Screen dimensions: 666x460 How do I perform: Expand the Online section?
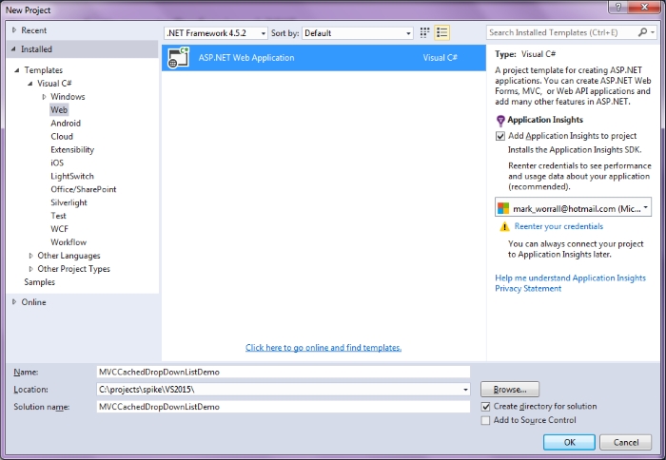point(14,301)
